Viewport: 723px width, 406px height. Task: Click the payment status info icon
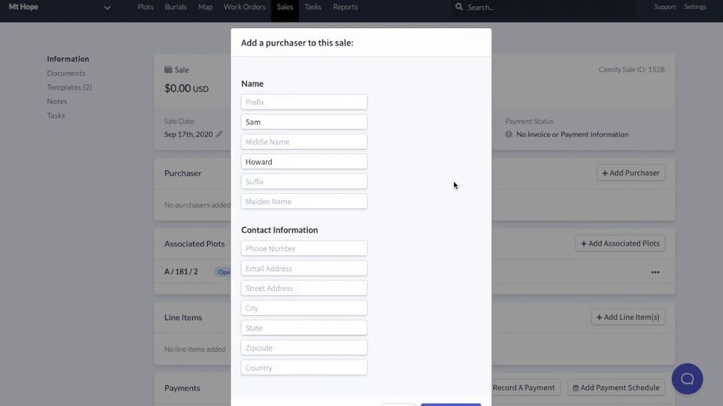tap(509, 135)
